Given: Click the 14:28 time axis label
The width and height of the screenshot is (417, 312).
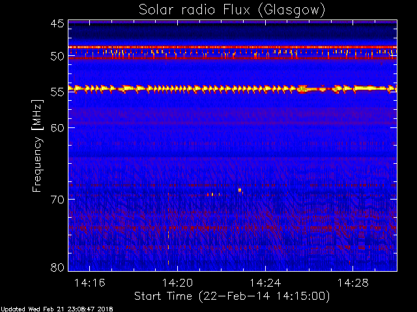Looking at the screenshot, I should 353,283.
